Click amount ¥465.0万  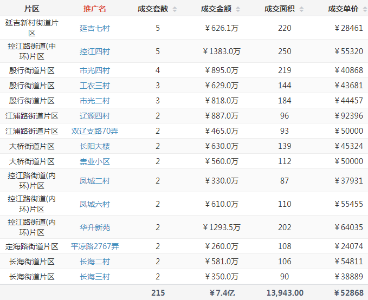pos(222,131)
